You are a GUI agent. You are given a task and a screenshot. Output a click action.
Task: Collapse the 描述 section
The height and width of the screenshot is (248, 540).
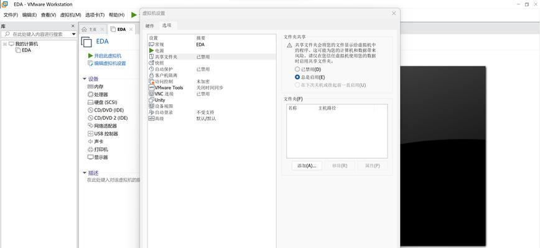pos(85,173)
